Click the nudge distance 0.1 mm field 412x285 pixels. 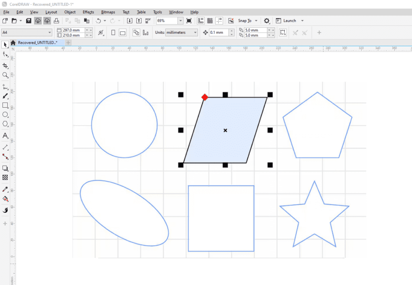[x=218, y=33]
